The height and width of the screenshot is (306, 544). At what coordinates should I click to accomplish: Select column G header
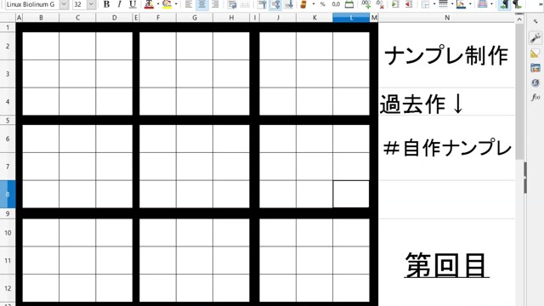[x=195, y=18]
